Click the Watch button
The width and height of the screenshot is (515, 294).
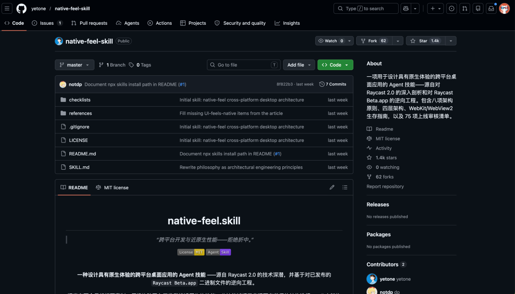click(x=330, y=41)
